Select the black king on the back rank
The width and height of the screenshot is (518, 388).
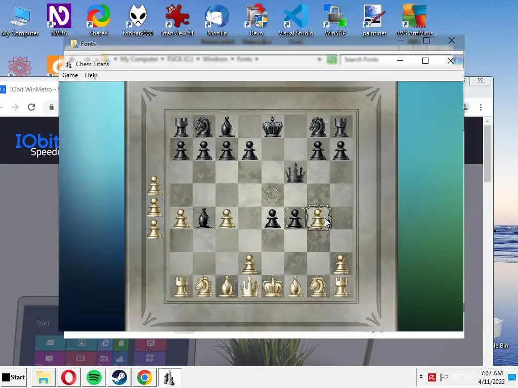tap(273, 127)
